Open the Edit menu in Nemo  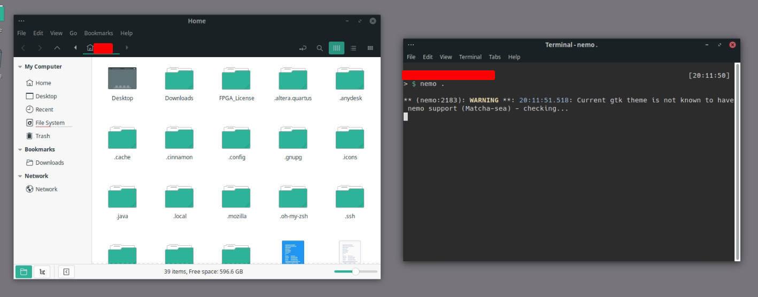(38, 33)
